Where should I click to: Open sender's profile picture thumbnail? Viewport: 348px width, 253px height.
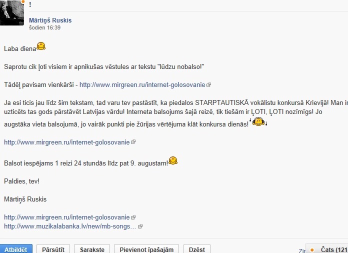[x=12, y=12]
